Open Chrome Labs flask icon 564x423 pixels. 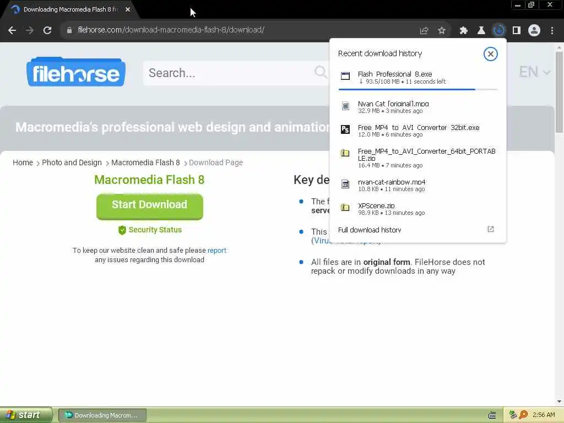click(x=481, y=30)
